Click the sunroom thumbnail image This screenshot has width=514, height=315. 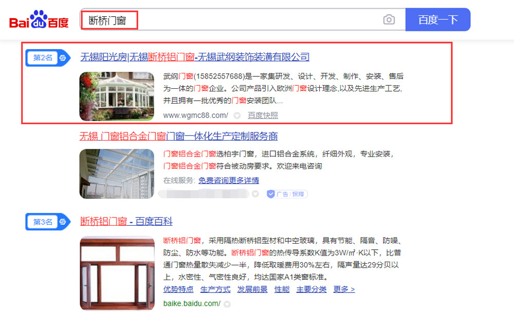coord(117,96)
